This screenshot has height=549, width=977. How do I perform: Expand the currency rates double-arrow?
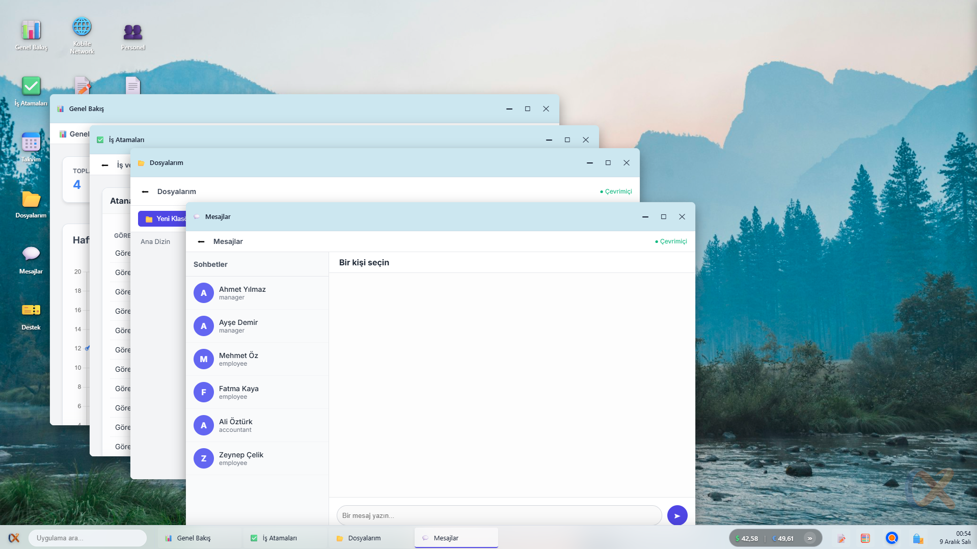[x=809, y=538]
